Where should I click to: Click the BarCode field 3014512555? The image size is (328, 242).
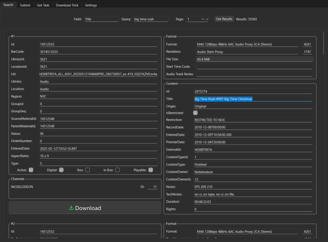click(x=99, y=51)
